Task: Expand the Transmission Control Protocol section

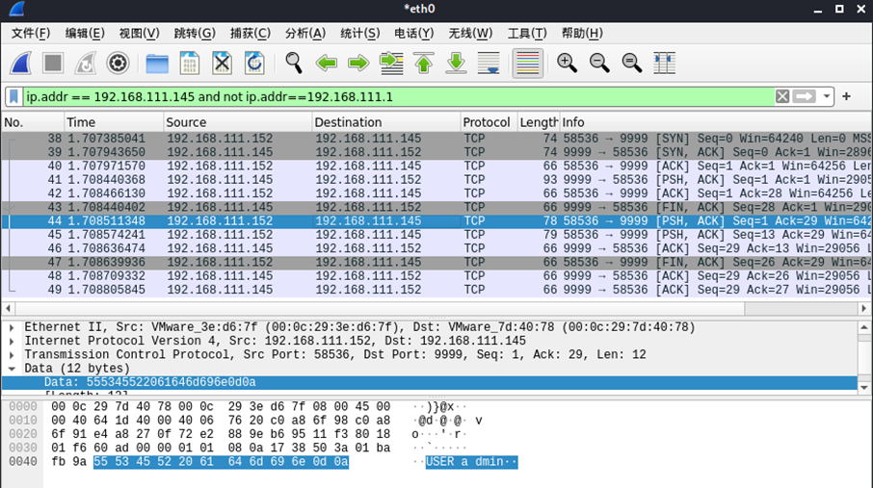Action: click(x=12, y=355)
